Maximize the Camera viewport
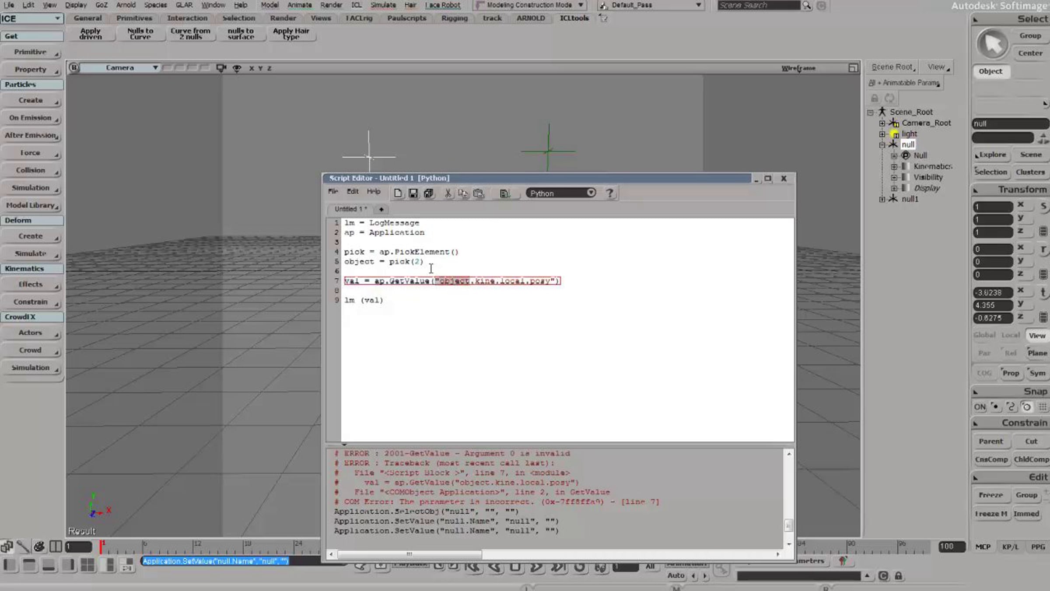 point(853,68)
